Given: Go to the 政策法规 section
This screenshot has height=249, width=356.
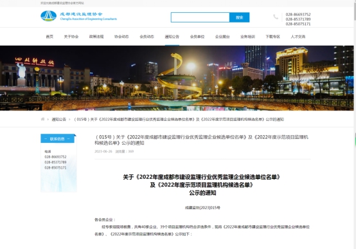Looking at the screenshot, I should tap(96, 37).
